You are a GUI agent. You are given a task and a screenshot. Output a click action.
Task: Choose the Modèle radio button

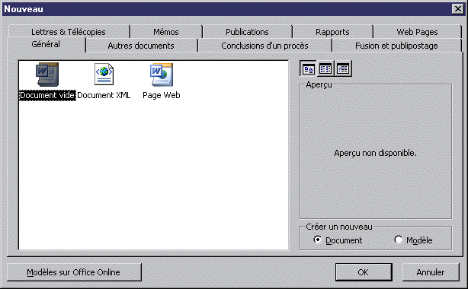click(398, 240)
